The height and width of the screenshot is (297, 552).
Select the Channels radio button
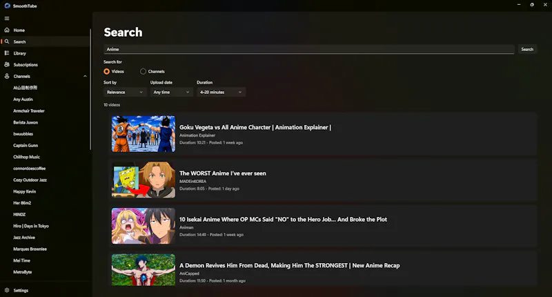tap(143, 72)
